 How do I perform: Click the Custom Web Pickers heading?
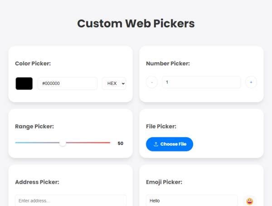point(136,24)
